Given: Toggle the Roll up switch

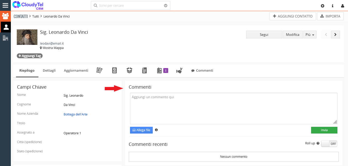Looking at the screenshot, I should 329,144.
